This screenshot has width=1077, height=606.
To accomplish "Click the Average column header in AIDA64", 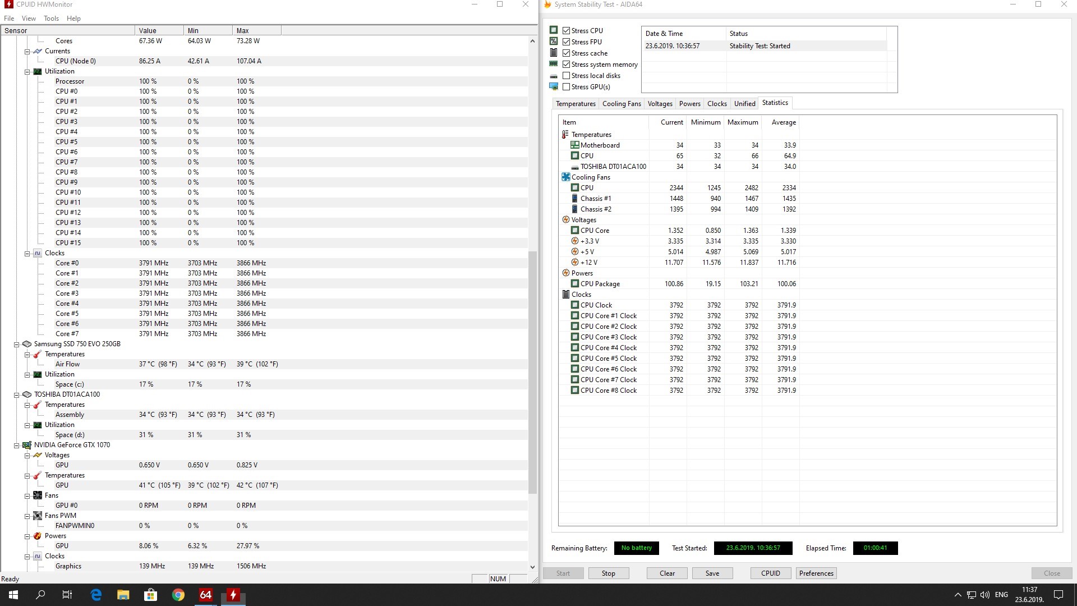I will tap(781, 122).
